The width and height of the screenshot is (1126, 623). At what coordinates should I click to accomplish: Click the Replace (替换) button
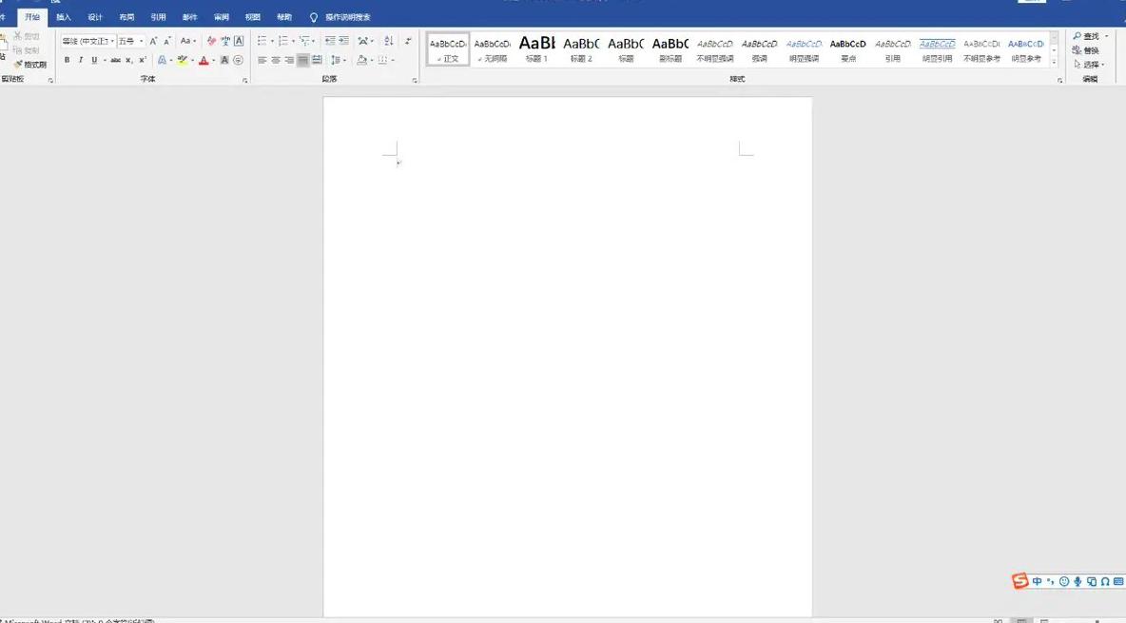[x=1086, y=50]
